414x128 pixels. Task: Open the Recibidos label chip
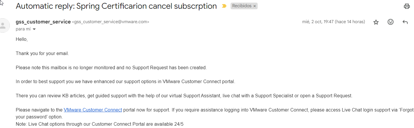coord(242,6)
